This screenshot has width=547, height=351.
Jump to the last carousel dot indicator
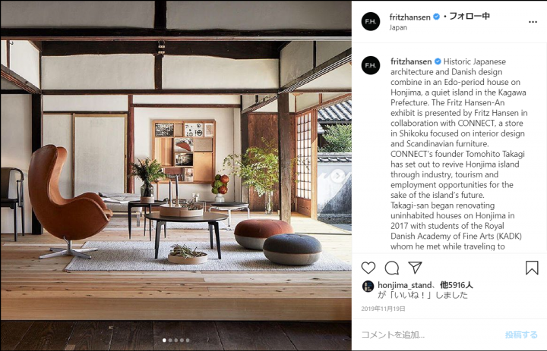point(188,340)
